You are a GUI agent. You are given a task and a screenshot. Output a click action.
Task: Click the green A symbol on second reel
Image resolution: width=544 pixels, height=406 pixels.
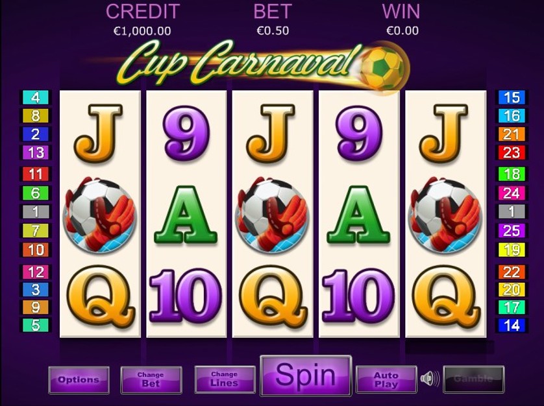click(186, 215)
